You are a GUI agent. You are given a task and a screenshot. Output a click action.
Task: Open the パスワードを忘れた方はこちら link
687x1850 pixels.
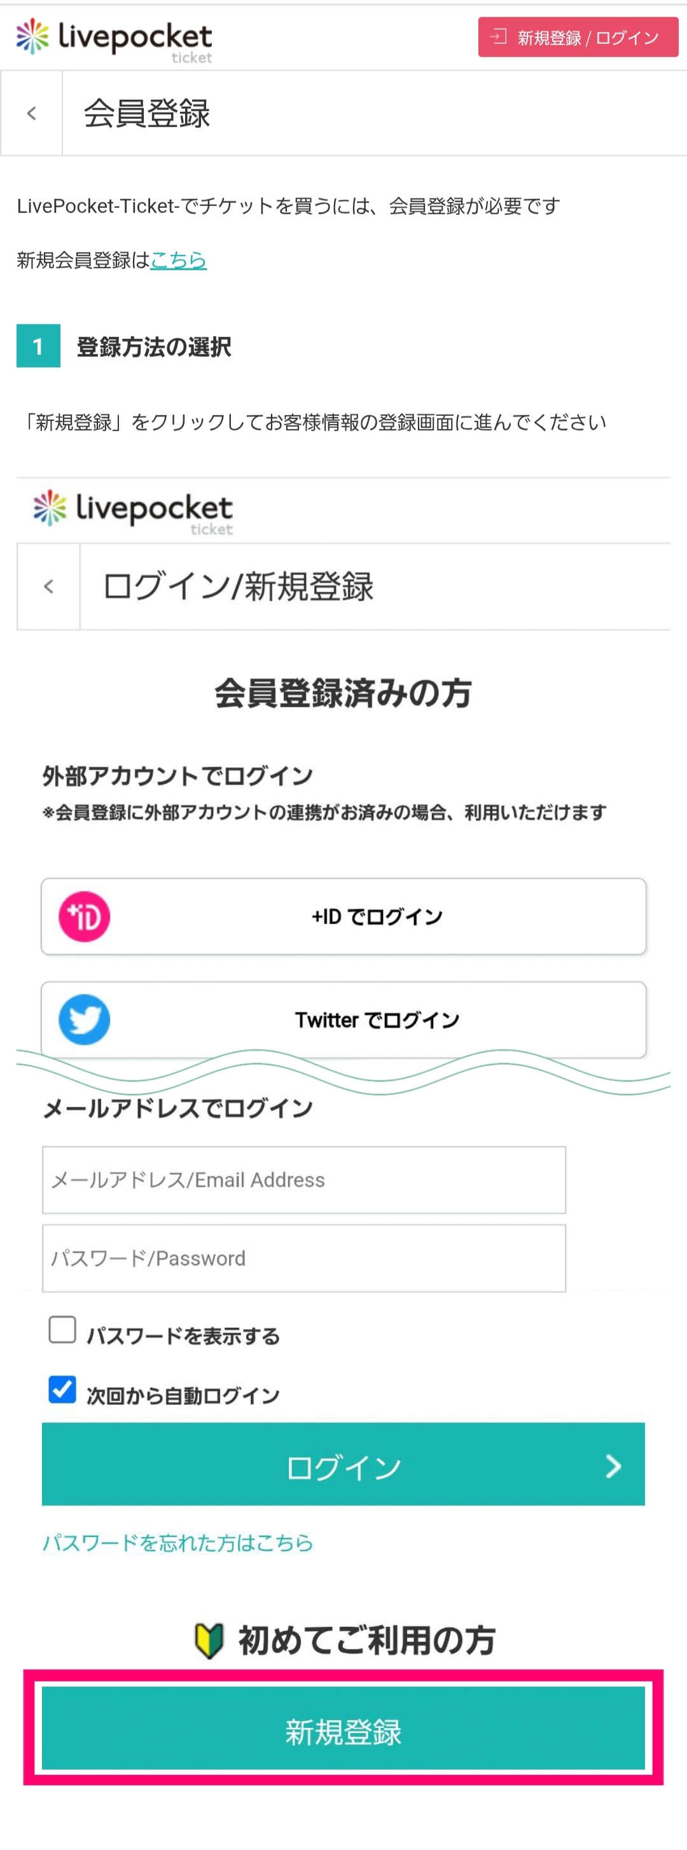(x=177, y=1542)
